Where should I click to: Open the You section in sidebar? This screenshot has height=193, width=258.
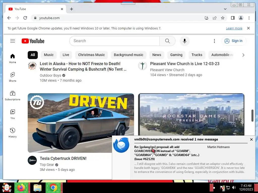click(13, 114)
